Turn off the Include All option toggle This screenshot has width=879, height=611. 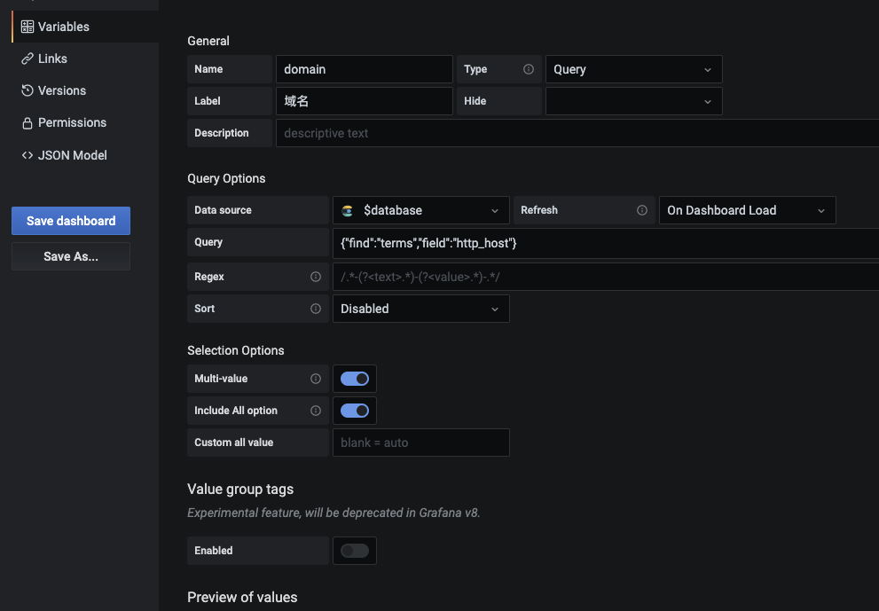(355, 410)
